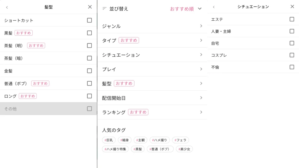Enable the ロング hairstyle checkbox

pyautogui.click(x=89, y=96)
